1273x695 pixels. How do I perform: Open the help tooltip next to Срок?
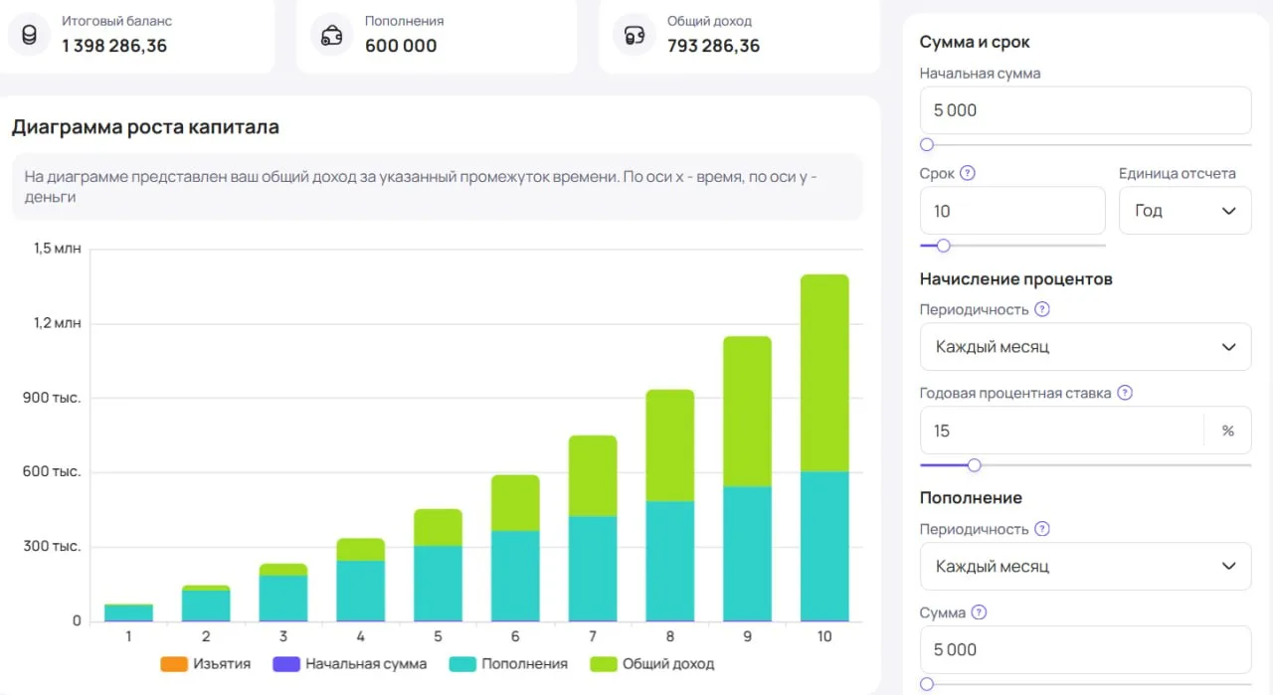(x=968, y=173)
